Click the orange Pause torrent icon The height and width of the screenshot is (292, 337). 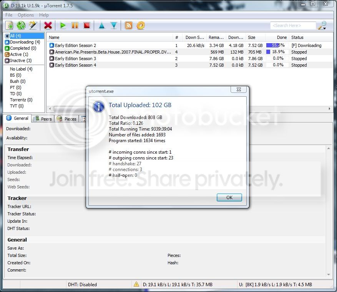(x=75, y=25)
